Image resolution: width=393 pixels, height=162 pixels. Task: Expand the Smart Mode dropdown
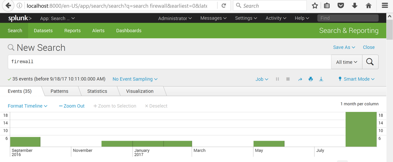[x=356, y=79]
